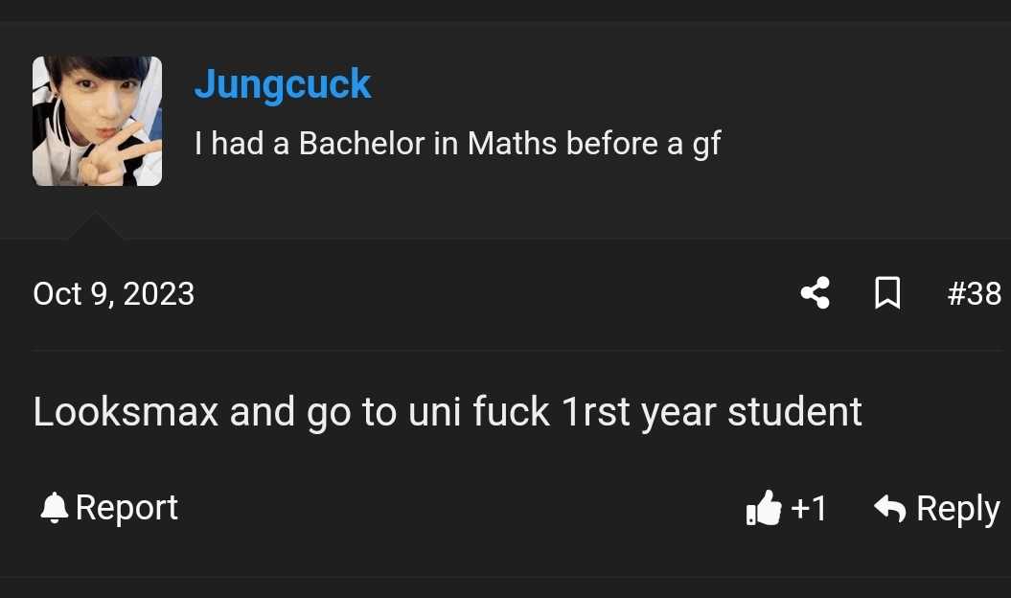The height and width of the screenshot is (598, 1011).
Task: View who reacted via the +1 count
Action: click(x=809, y=508)
